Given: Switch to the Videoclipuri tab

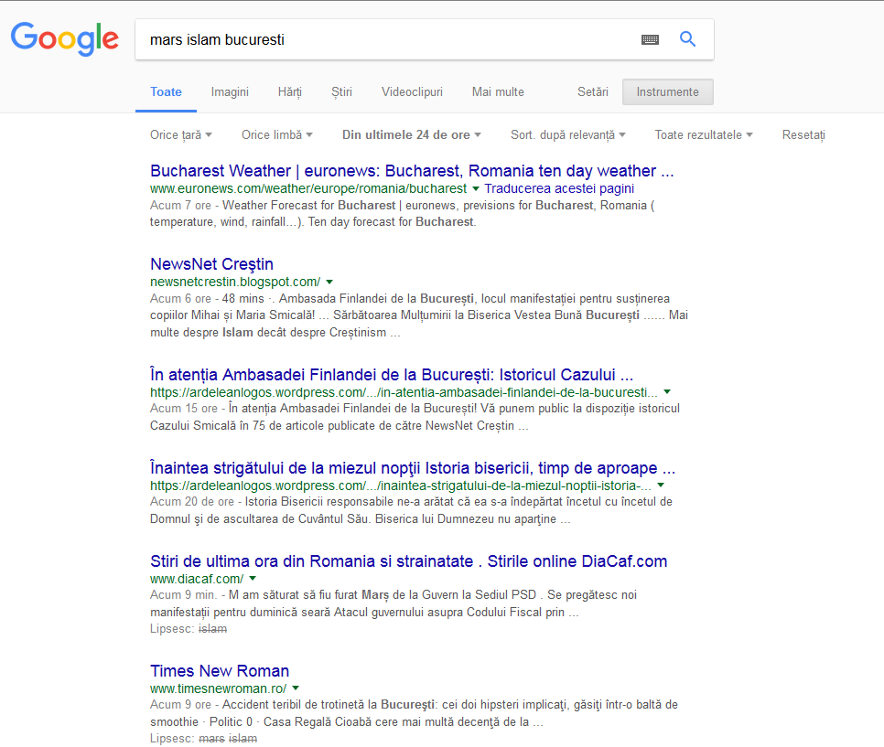Looking at the screenshot, I should tap(412, 92).
